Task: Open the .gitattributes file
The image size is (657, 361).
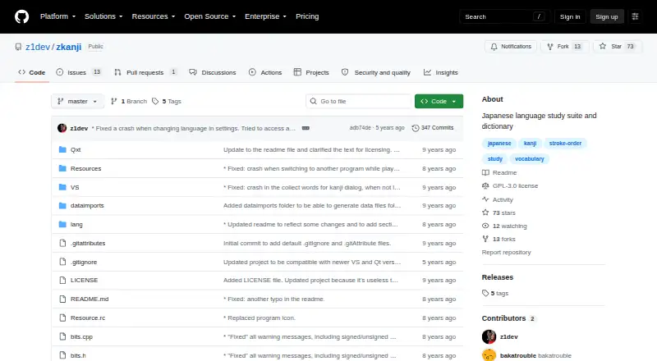Action: (x=88, y=244)
